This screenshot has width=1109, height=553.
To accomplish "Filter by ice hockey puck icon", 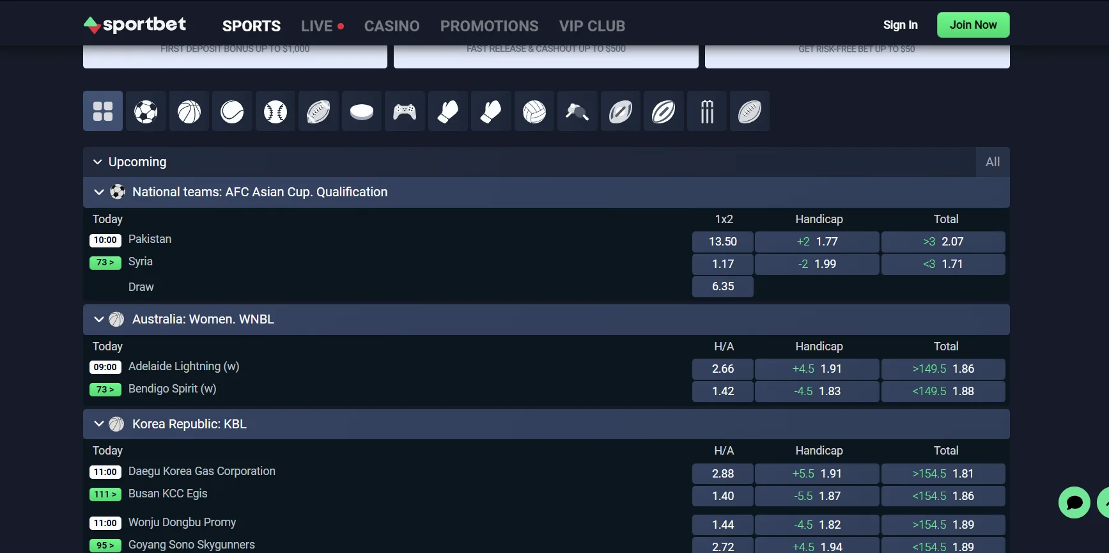I will pyautogui.click(x=362, y=111).
